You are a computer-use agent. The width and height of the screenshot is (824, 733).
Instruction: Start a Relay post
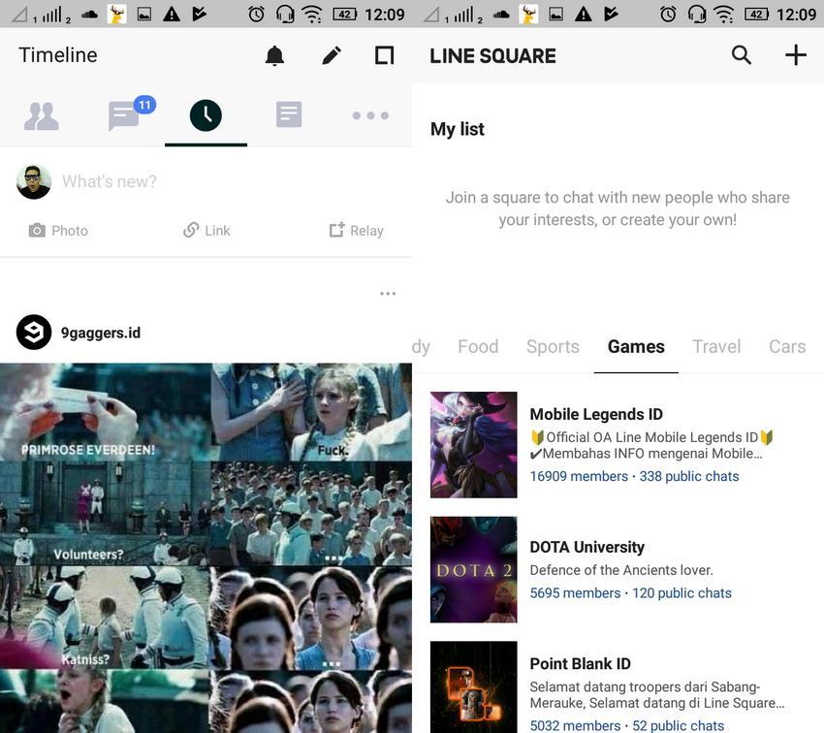tap(357, 230)
